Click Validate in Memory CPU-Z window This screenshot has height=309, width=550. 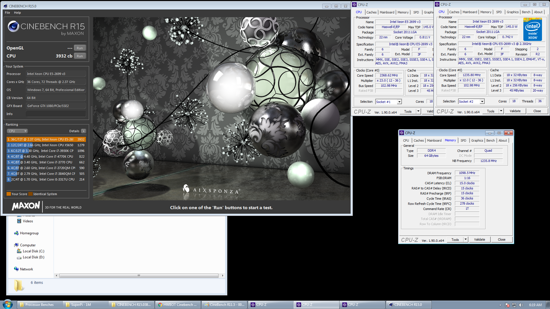click(x=480, y=240)
